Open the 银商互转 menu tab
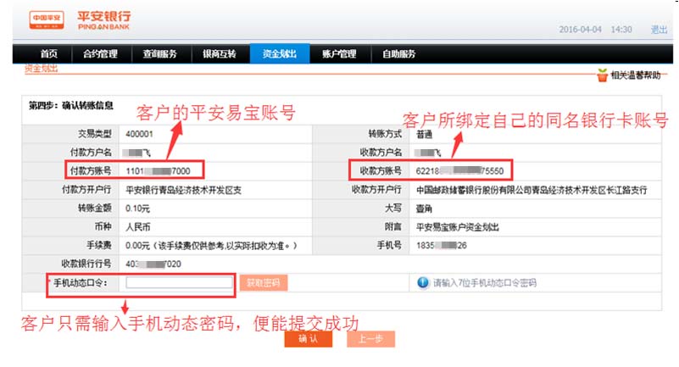679x367 pixels. 220,53
